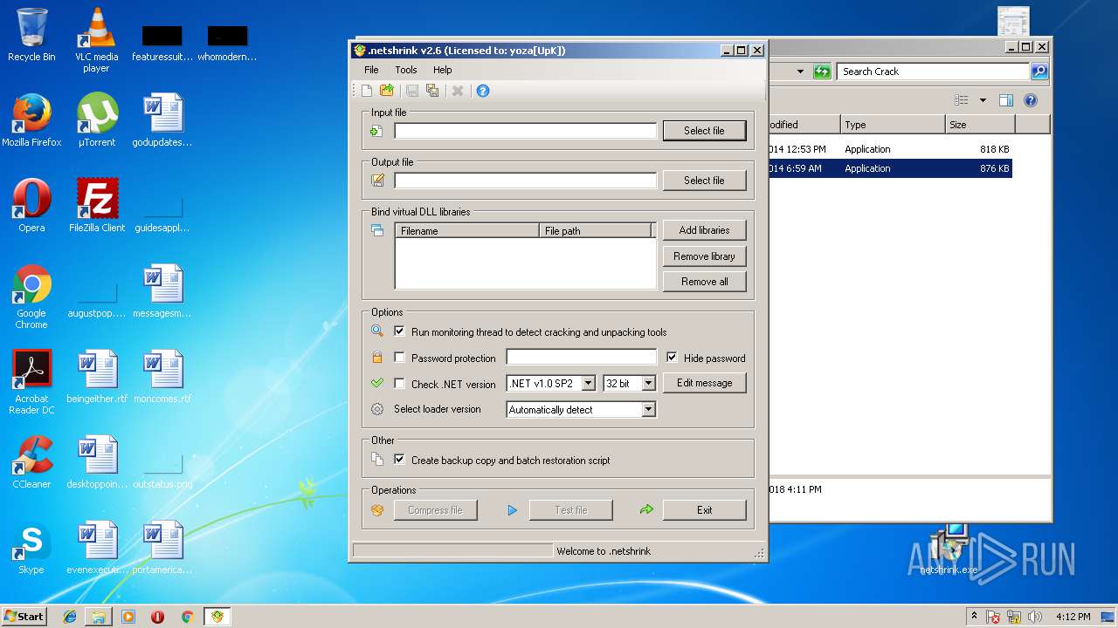Open Opera desktop shortcut
1118x628 pixels.
pyautogui.click(x=31, y=206)
